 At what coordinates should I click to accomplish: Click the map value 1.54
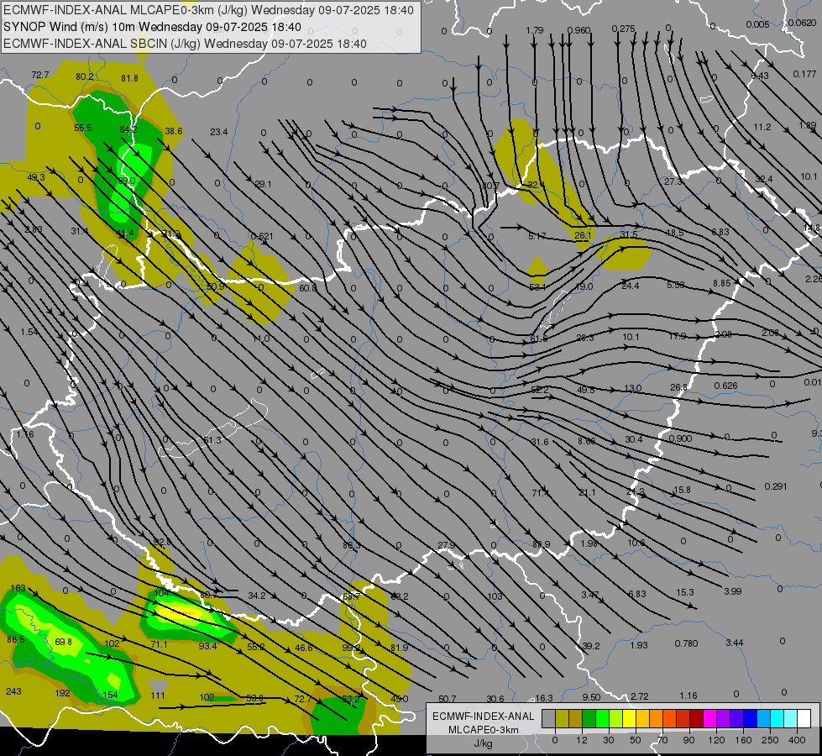[29, 332]
